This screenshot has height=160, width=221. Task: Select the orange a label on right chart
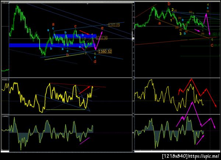[159, 23]
